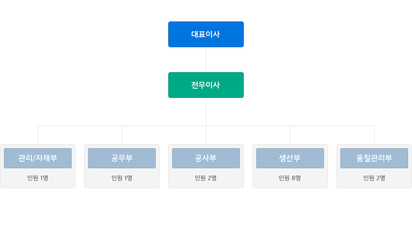Screen dimensions: 412x228
Task: Select 인원 2명 text under 공사부
Action: click(206, 178)
